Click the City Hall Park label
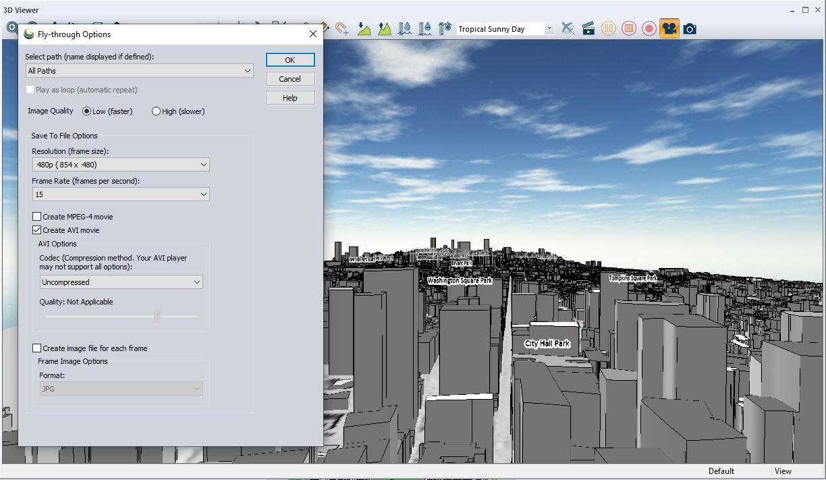The height and width of the screenshot is (480, 826). point(547,344)
